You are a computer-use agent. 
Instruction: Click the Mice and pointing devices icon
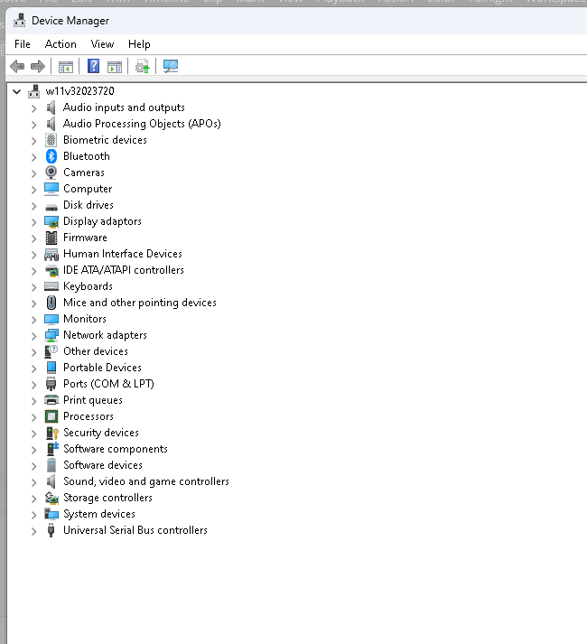pyautogui.click(x=51, y=303)
